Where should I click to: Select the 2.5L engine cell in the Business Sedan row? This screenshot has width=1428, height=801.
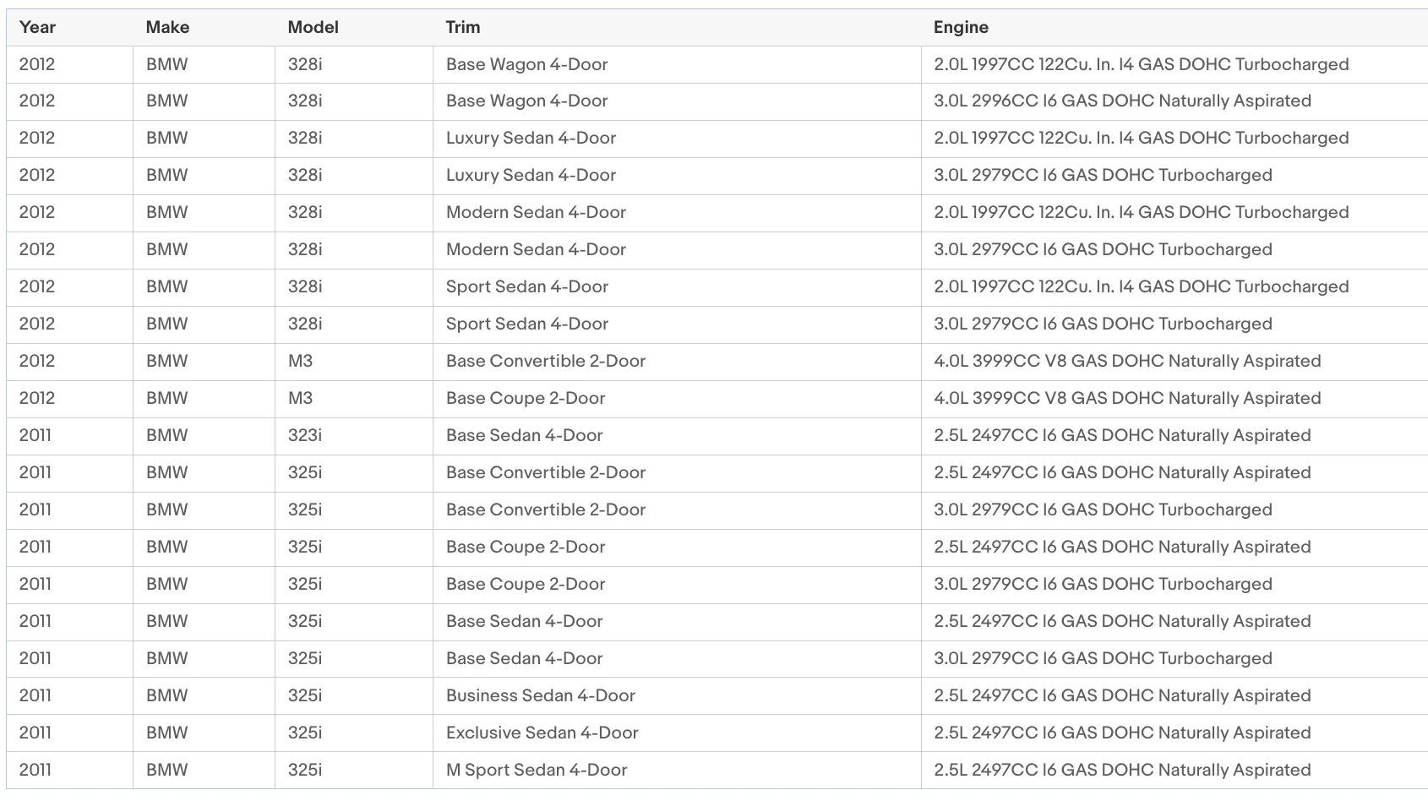(1175, 696)
